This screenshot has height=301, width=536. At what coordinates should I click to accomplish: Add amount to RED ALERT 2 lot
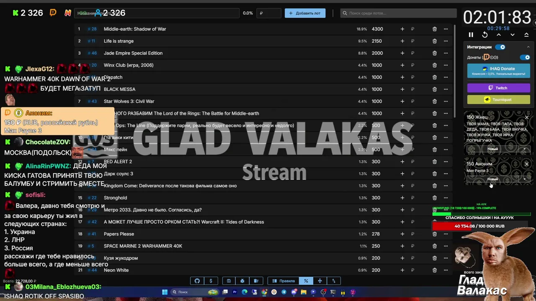402,161
